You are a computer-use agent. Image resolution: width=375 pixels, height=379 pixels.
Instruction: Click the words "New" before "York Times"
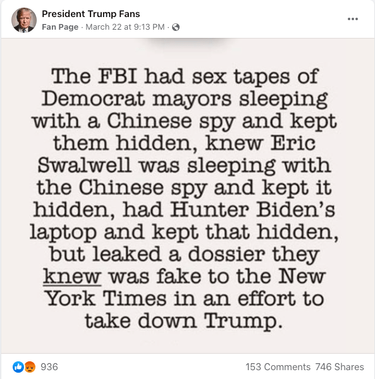[302, 276]
